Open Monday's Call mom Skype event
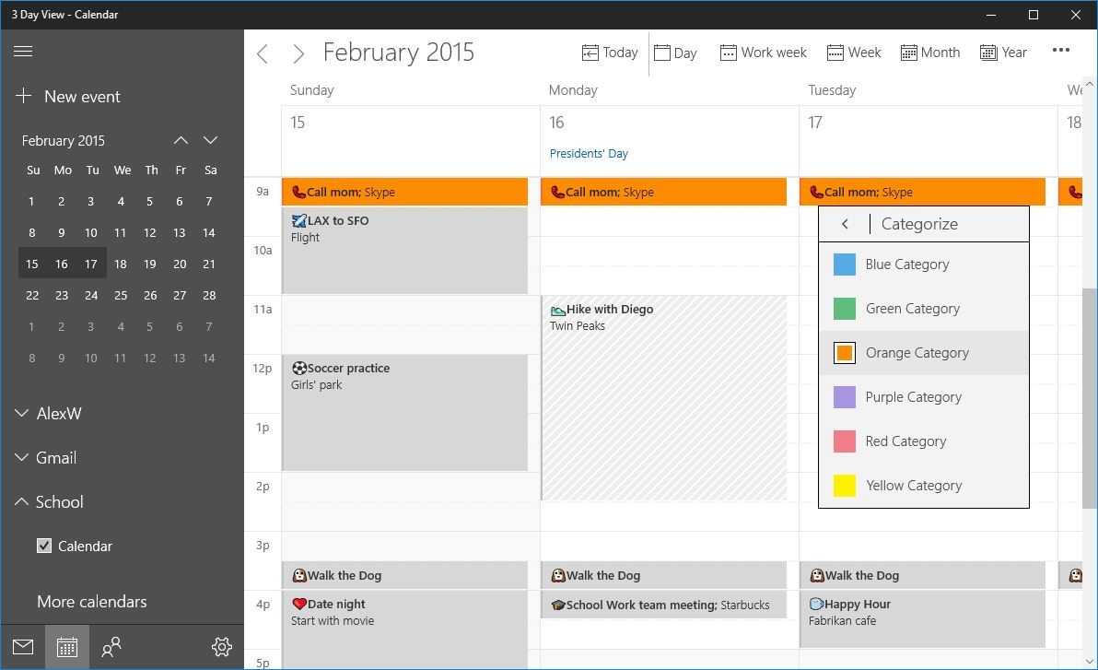This screenshot has height=670, width=1098. 663,192
